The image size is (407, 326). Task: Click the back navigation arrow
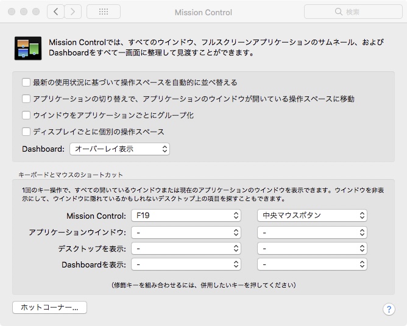coord(55,12)
